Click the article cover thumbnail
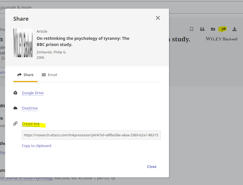This screenshot has width=243, height=185. (23, 43)
